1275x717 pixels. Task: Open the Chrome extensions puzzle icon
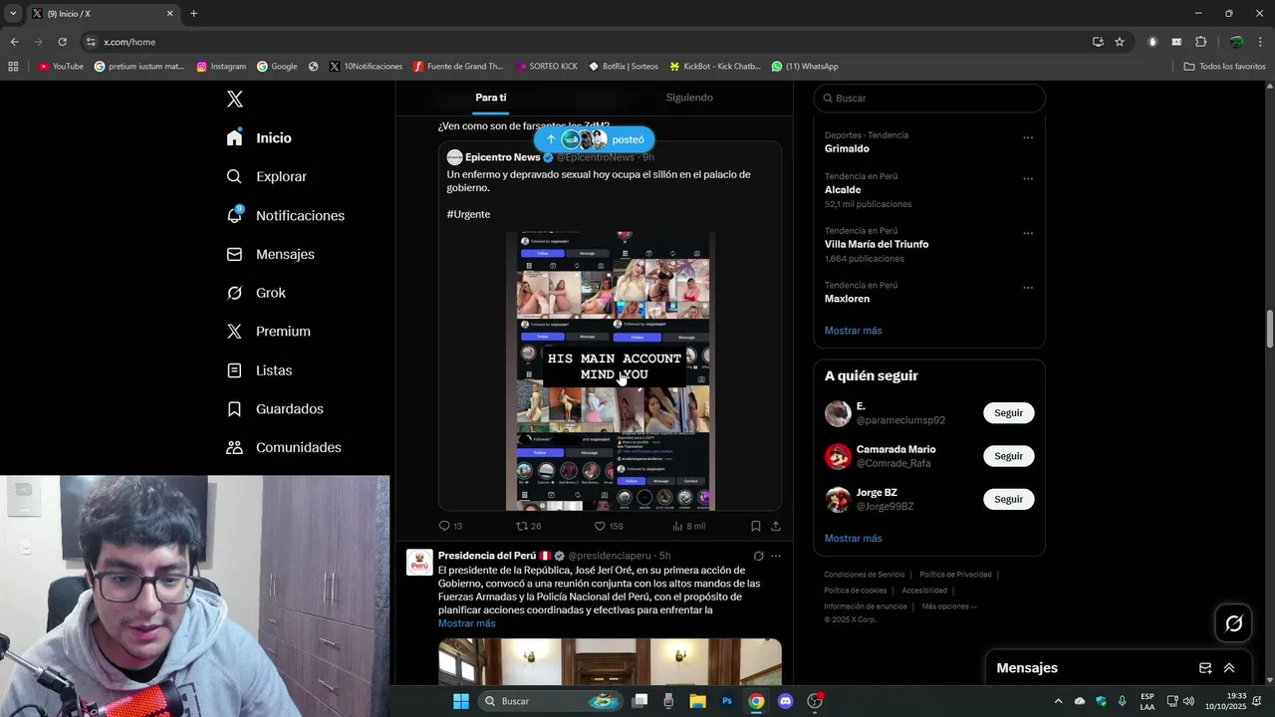(x=1200, y=42)
